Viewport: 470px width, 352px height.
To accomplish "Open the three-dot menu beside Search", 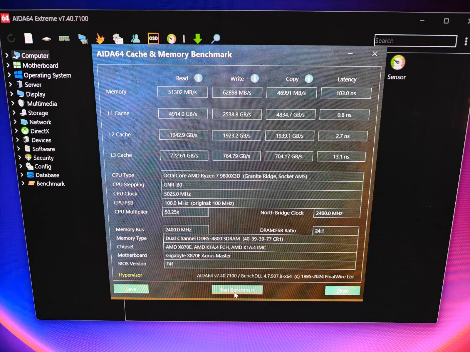I will pos(466,41).
